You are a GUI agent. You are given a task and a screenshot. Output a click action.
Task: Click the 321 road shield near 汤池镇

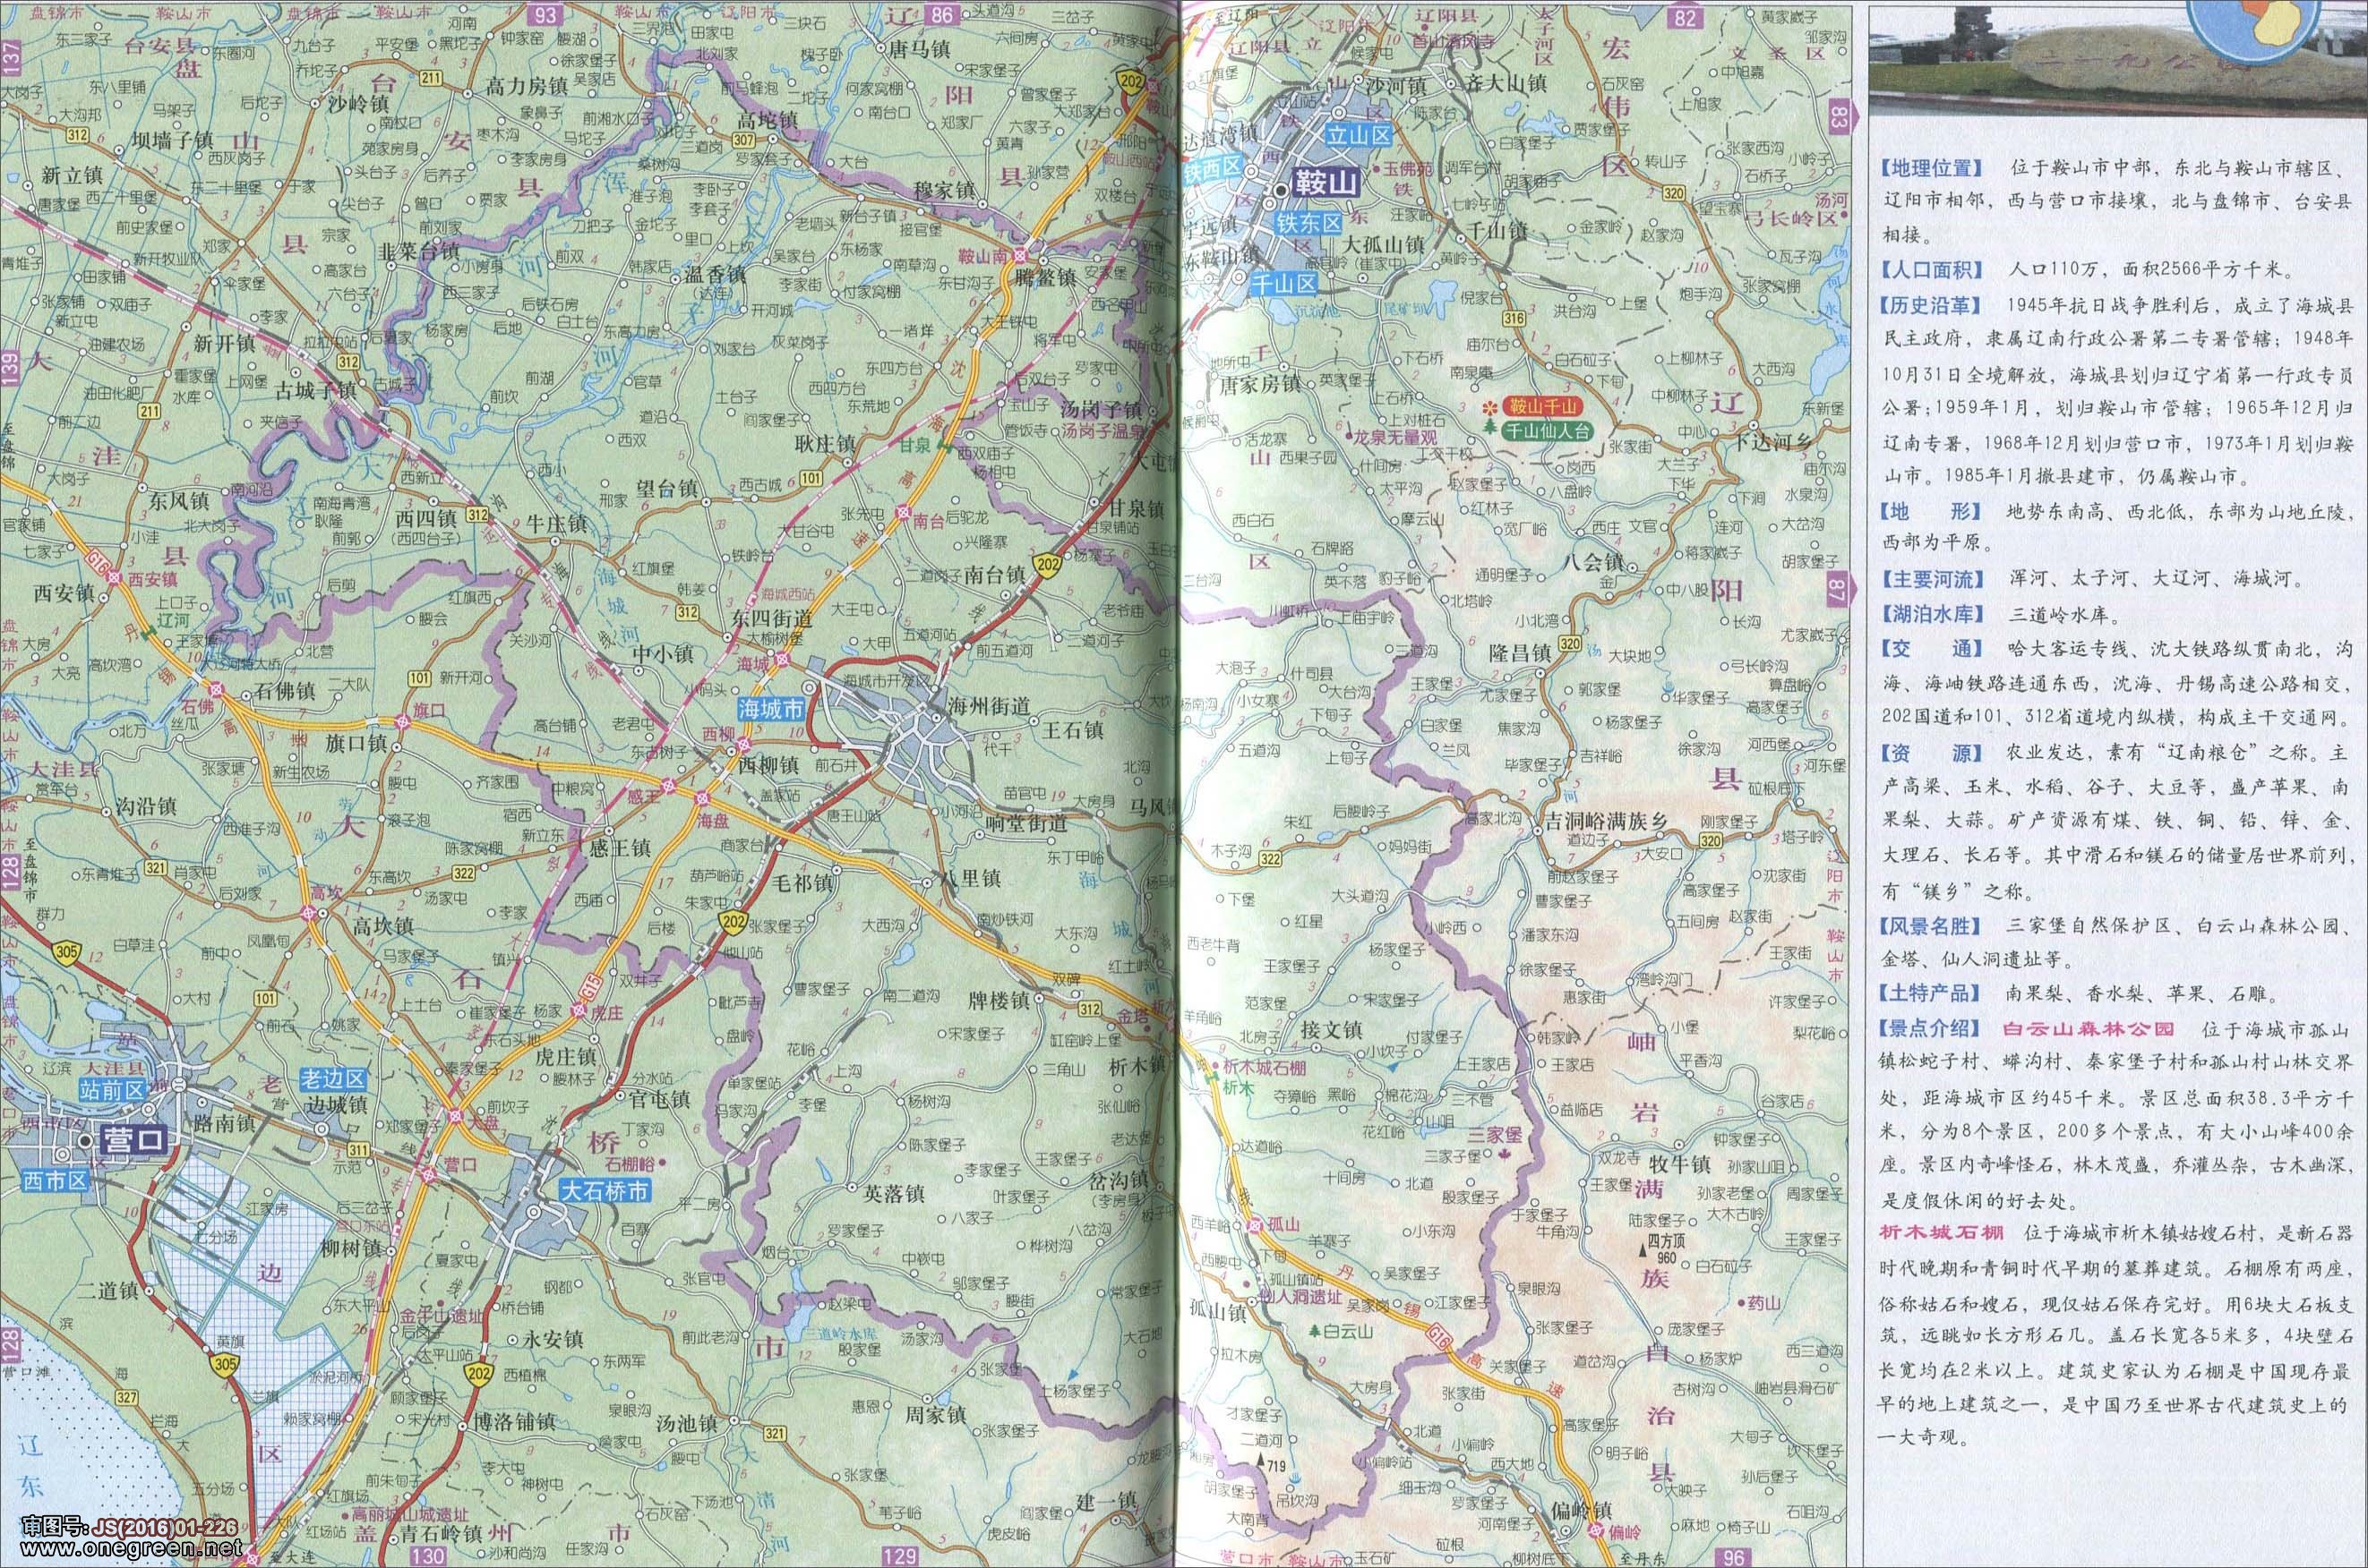coord(776,1433)
